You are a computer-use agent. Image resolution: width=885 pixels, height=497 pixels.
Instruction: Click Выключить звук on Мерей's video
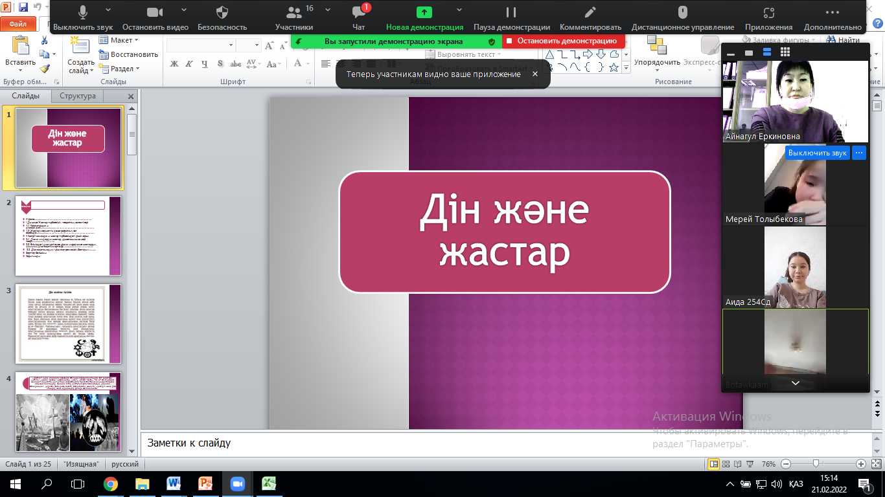[818, 153]
